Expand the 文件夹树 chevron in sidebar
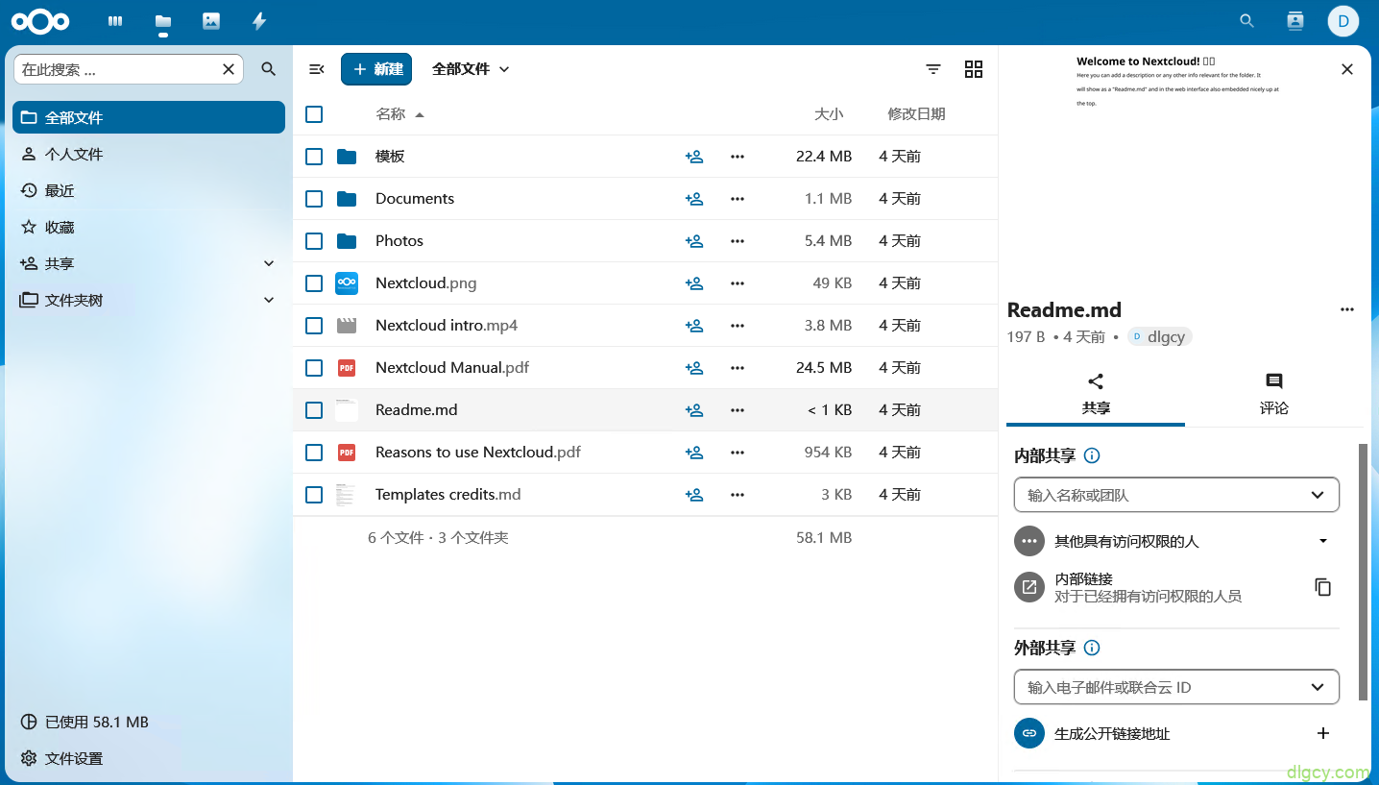The image size is (1379, 785). 269,300
